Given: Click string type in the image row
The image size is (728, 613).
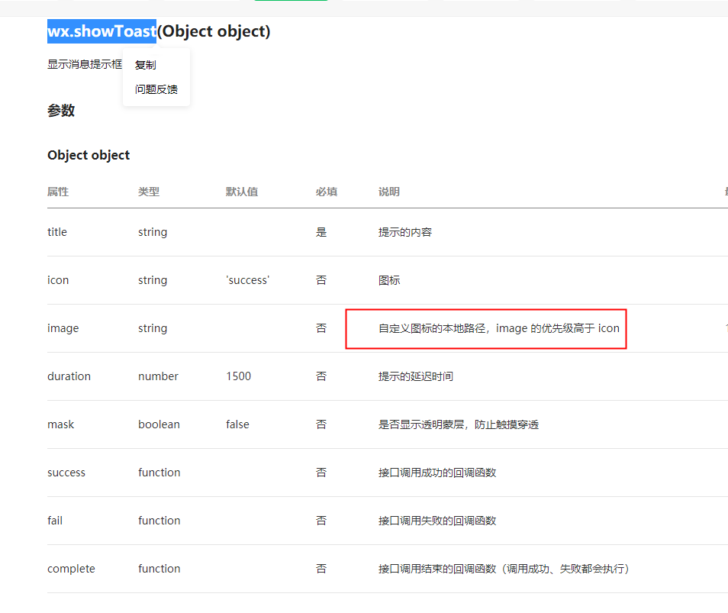Looking at the screenshot, I should click(153, 328).
